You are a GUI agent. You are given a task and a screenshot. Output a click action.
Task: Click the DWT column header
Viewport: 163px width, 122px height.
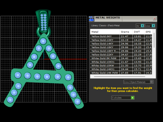pyautogui.click(x=138, y=32)
